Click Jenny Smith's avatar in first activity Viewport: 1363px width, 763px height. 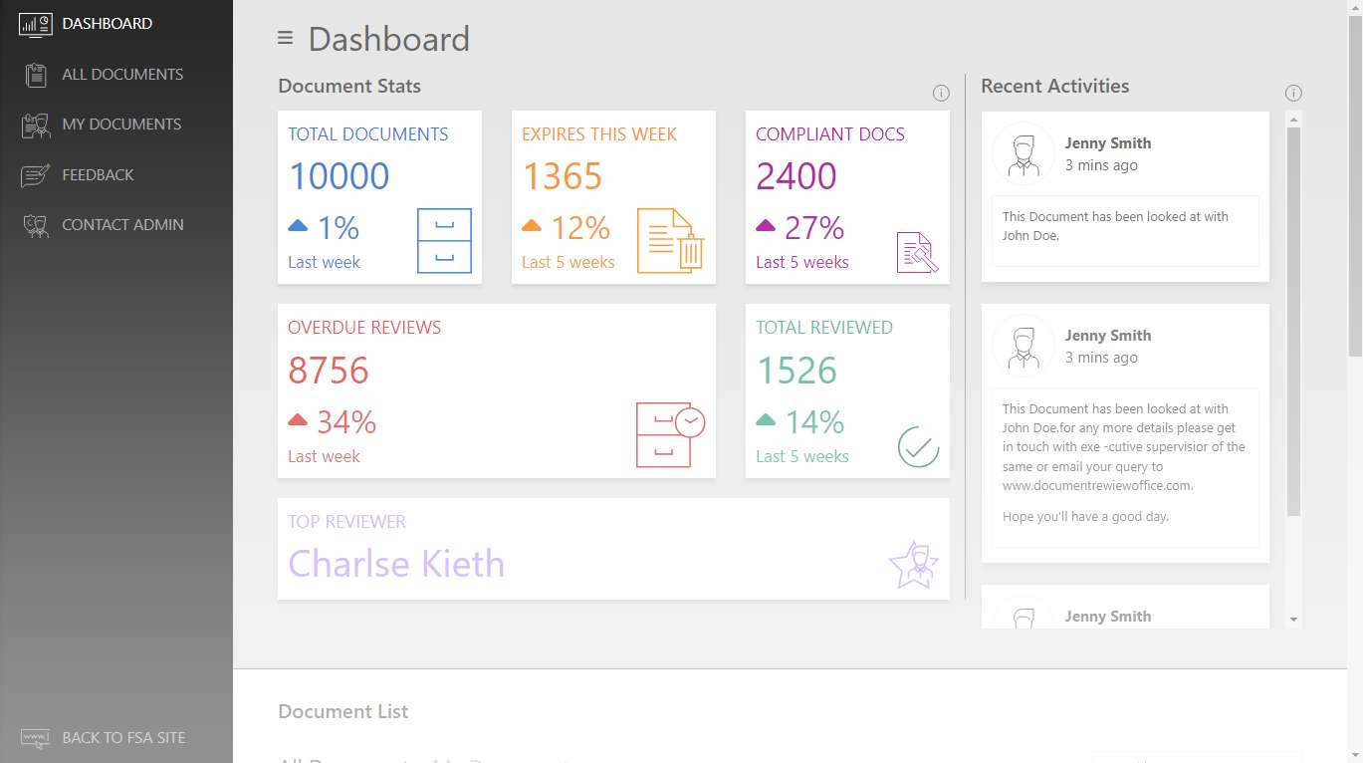[x=1023, y=153]
